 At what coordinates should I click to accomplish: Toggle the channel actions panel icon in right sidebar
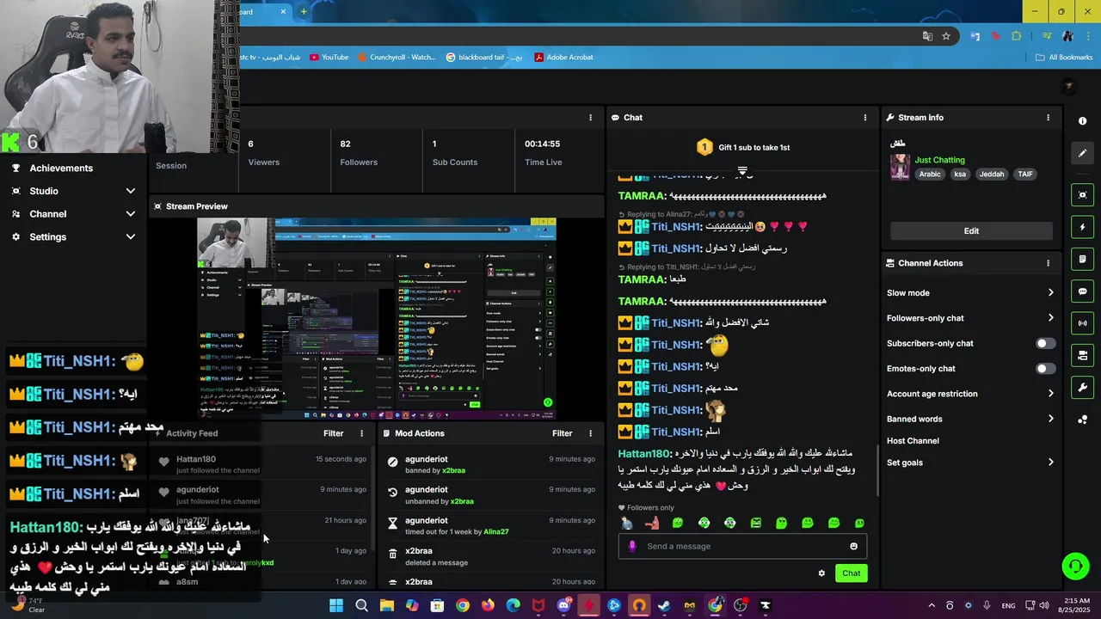(x=1083, y=355)
